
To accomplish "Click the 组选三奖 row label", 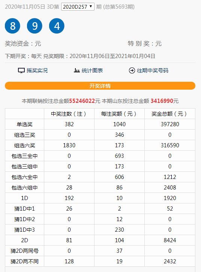I will (24, 135).
